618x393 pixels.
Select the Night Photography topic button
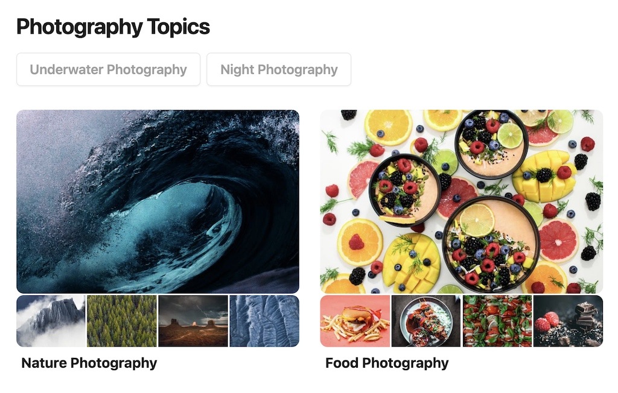(x=279, y=69)
